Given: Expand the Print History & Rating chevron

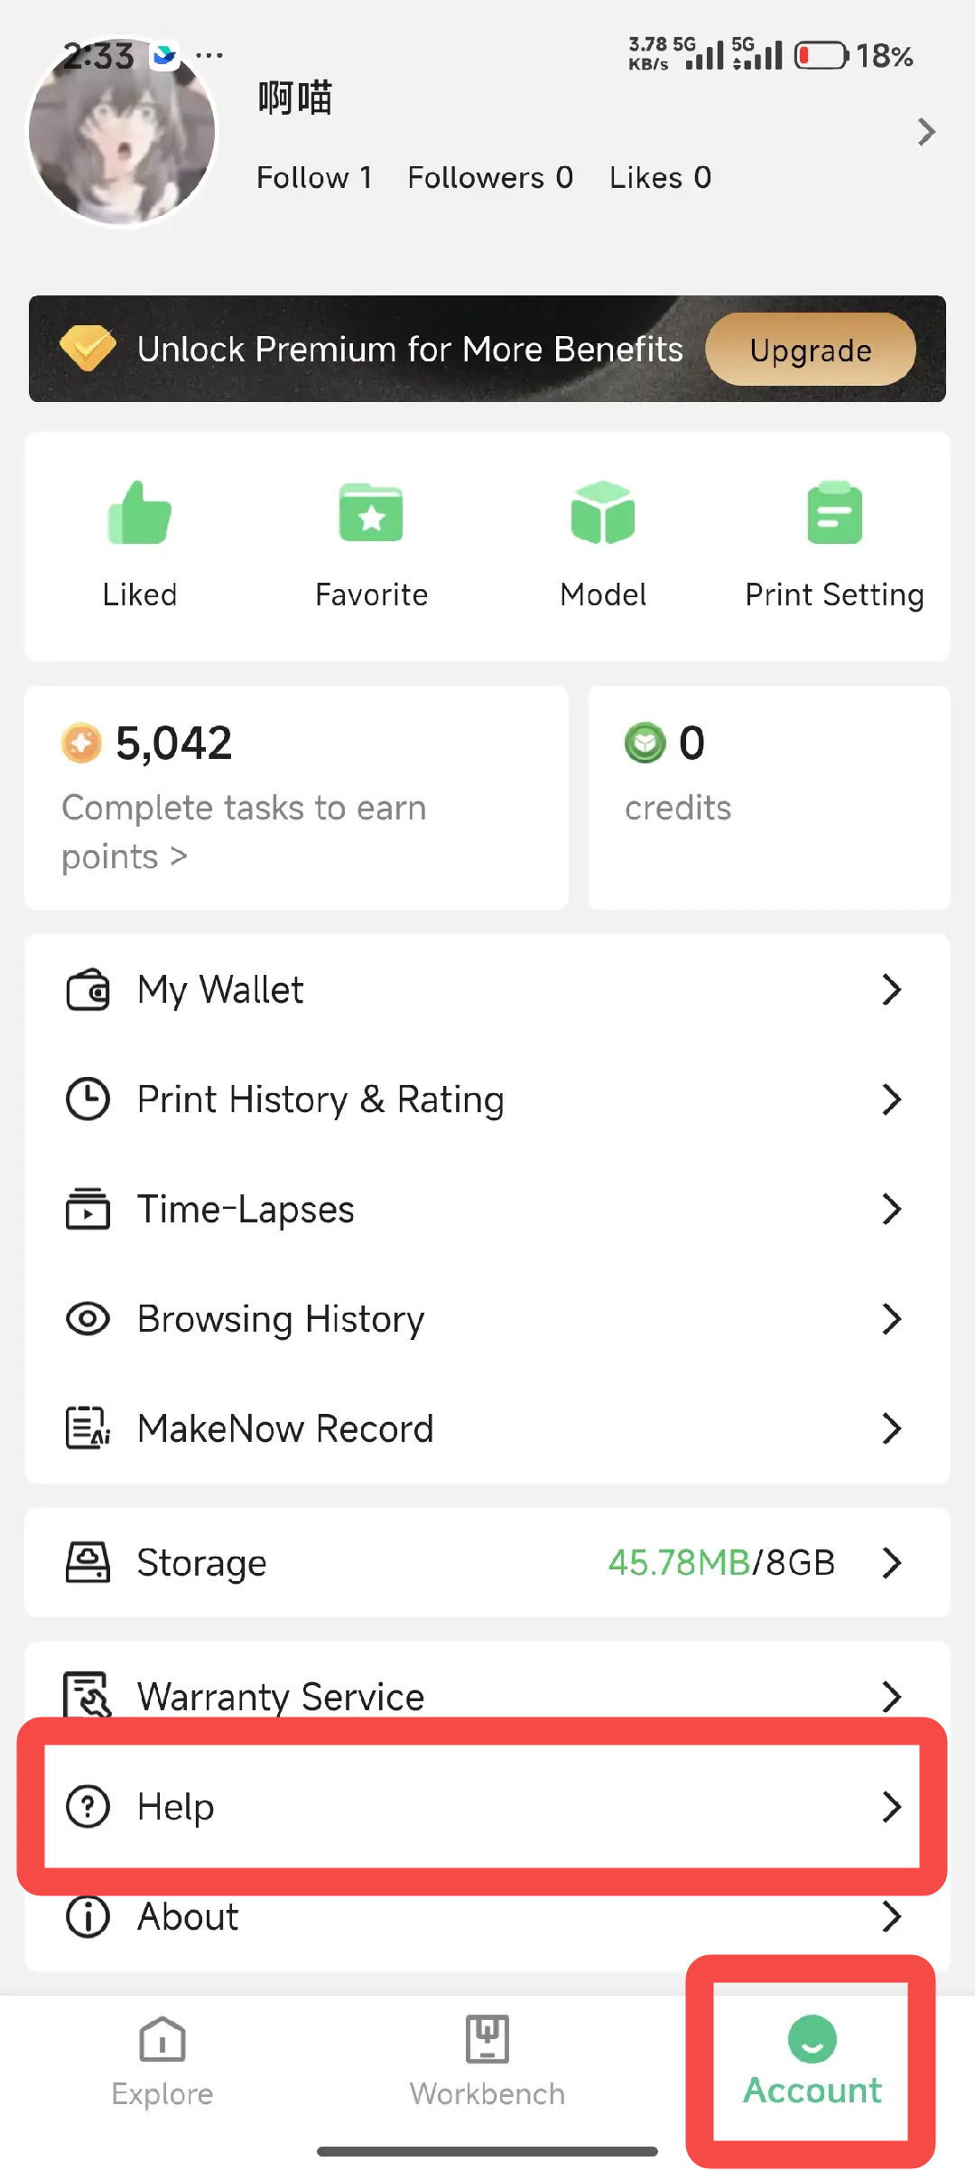Looking at the screenshot, I should click(891, 1100).
